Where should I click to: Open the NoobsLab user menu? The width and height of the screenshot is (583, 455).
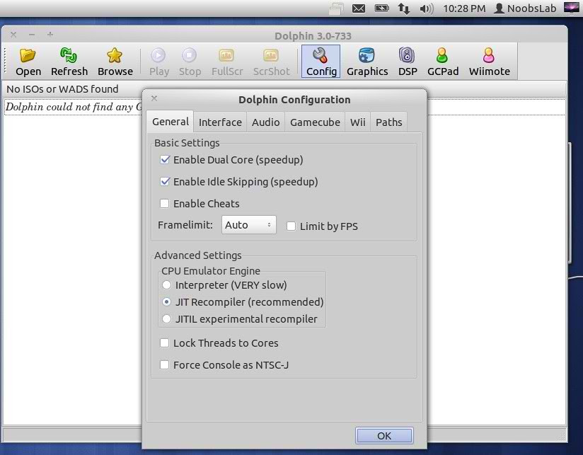click(x=525, y=8)
